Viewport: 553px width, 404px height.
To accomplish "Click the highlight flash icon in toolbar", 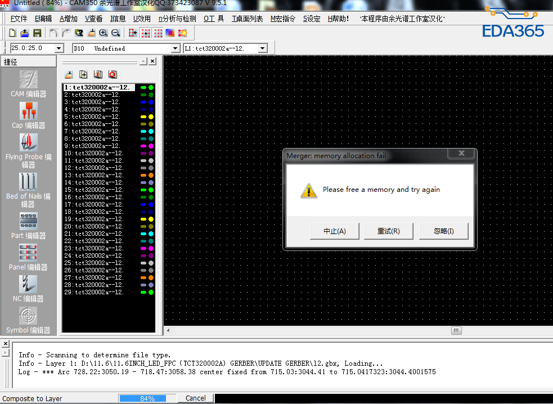I will (182, 33).
